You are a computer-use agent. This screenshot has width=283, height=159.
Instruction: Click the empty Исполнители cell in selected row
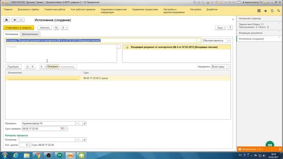tap(43, 78)
